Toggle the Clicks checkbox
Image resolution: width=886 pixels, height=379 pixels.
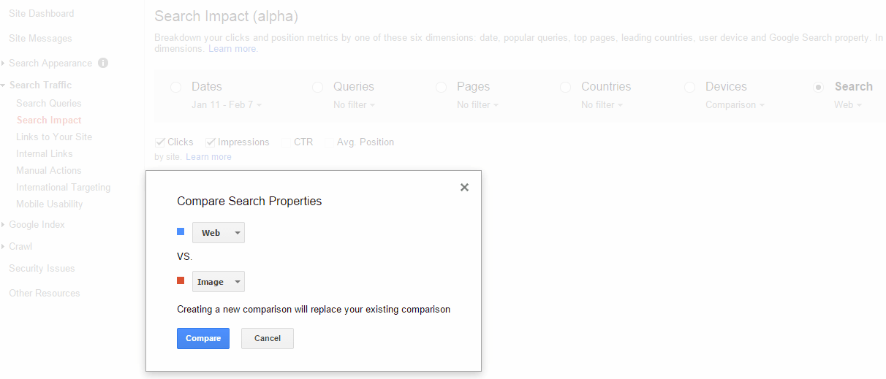[x=160, y=142]
